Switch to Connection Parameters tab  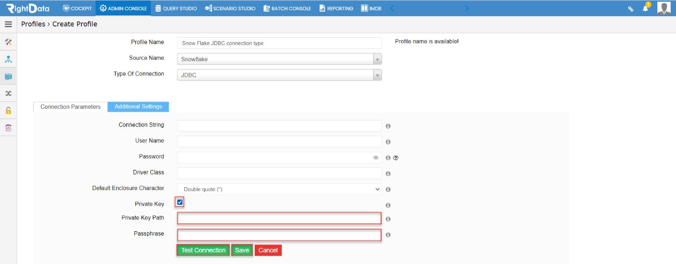click(71, 107)
